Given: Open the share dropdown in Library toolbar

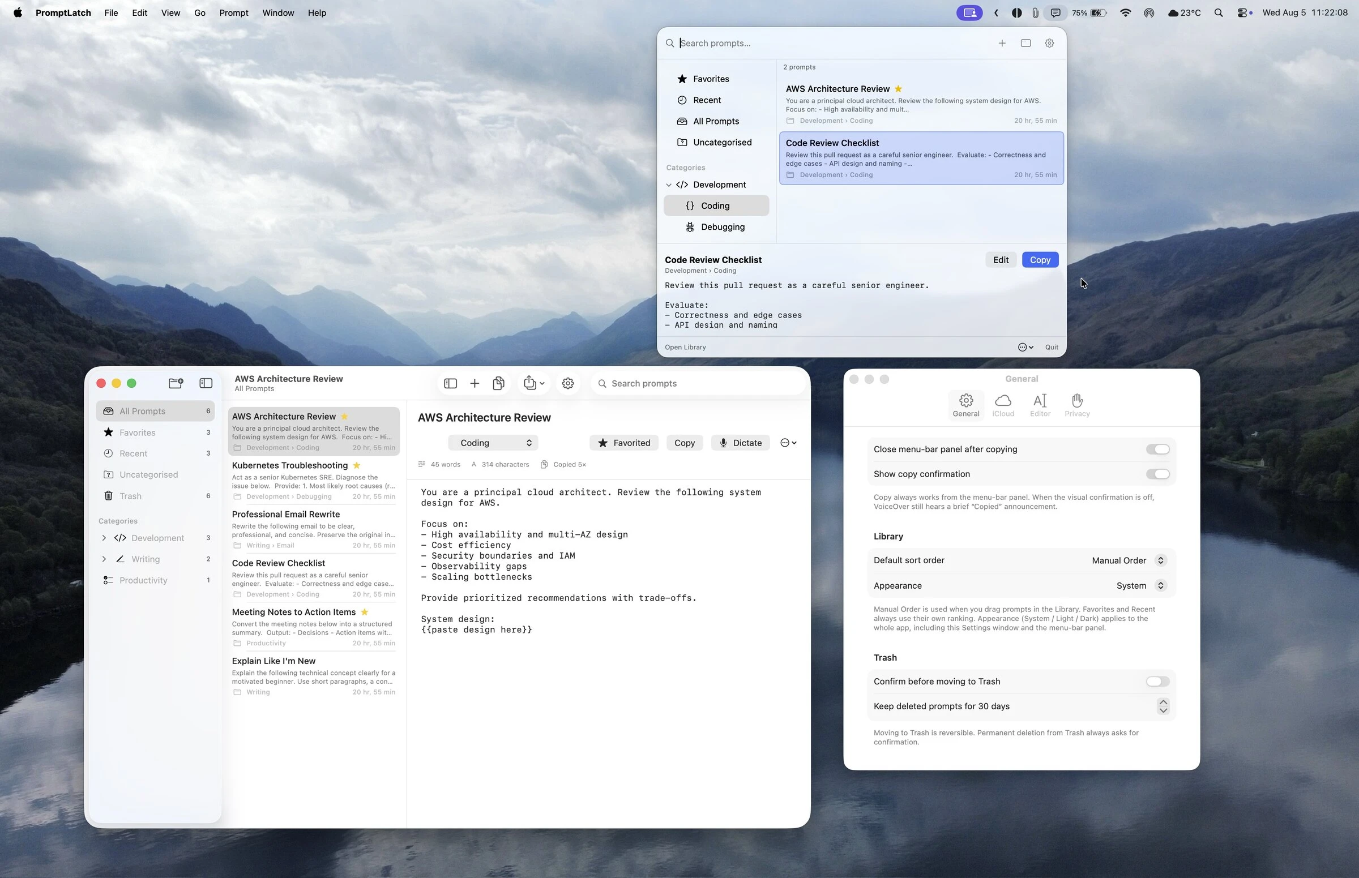Looking at the screenshot, I should tap(534, 383).
